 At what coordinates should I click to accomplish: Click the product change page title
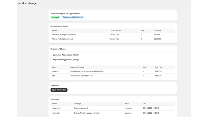(28, 3)
